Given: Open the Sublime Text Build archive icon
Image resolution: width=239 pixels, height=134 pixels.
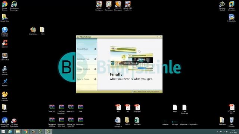Looking at the screenshot, I should point(71,122).
